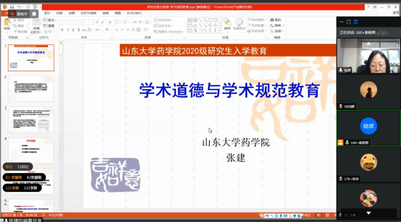This screenshot has height=222, width=401.
Task: Expand the Select (选择) dropdown
Action: click(277, 31)
